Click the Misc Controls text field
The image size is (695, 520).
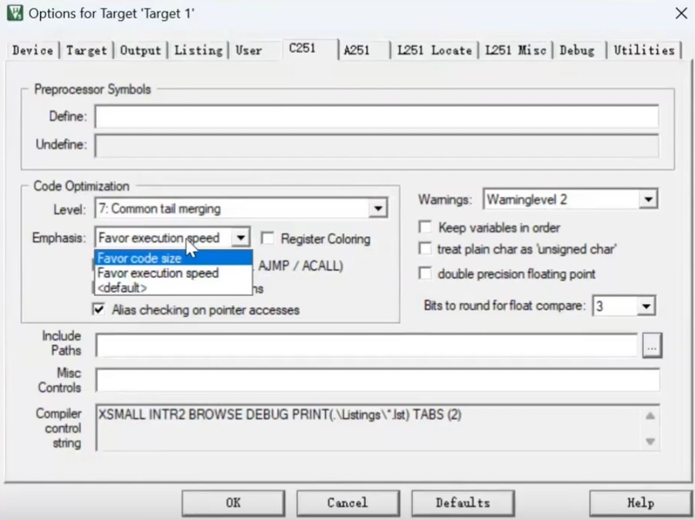pos(377,380)
